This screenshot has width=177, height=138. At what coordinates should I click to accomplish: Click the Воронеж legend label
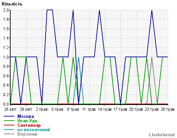tap(28, 134)
